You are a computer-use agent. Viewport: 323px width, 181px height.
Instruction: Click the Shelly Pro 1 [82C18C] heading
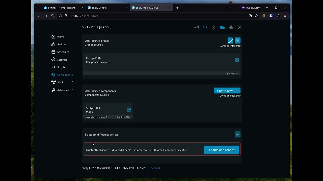pyautogui.click(x=97, y=27)
